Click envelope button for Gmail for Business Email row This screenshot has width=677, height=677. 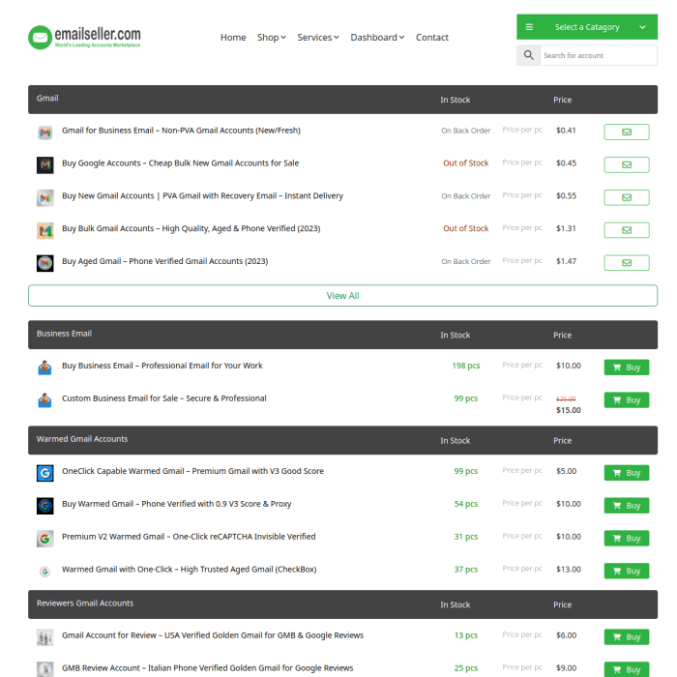627,132
